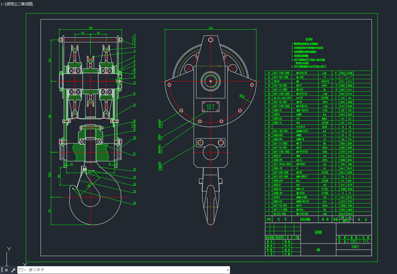397x274 pixels.
Task: Open the [−] viewport controls menu
Action: 3,4
